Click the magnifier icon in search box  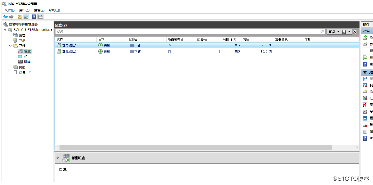pyautogui.click(x=323, y=31)
